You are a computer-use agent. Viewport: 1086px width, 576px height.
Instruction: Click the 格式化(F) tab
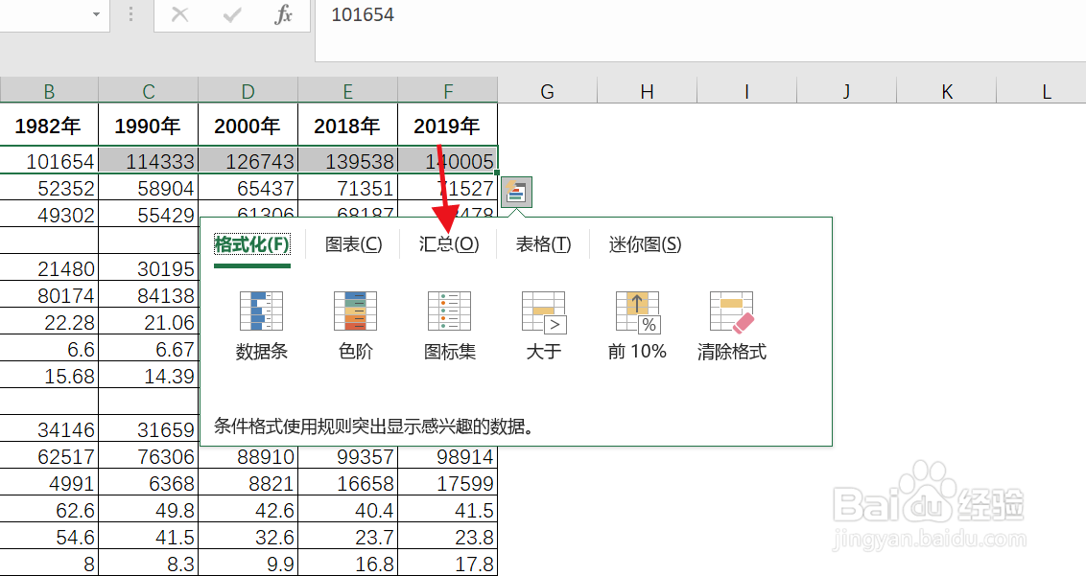point(250,244)
